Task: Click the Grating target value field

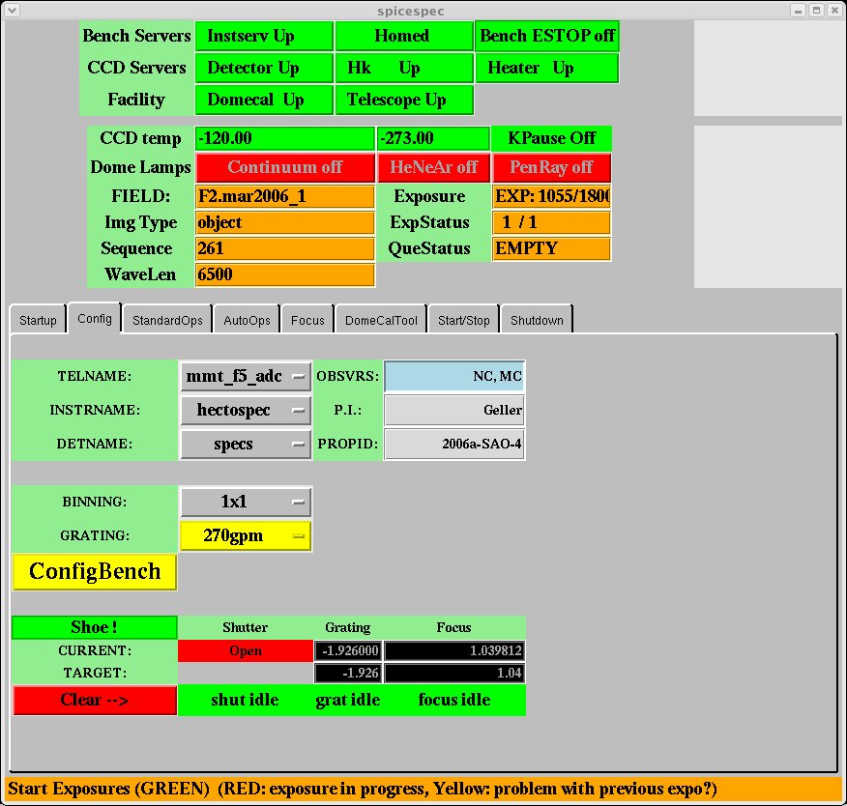Action: [x=347, y=673]
